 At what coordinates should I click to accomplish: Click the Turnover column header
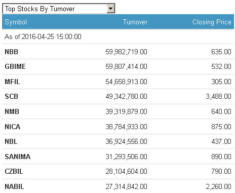[x=135, y=22]
